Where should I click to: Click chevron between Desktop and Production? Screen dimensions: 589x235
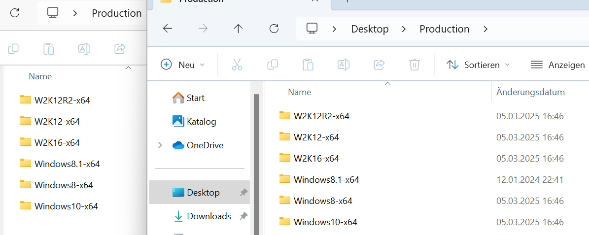coord(404,29)
